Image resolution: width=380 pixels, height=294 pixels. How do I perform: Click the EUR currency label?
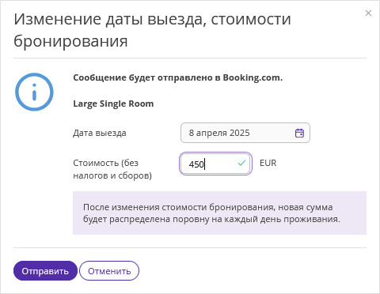(268, 163)
